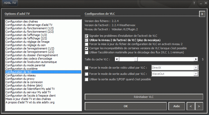Open Configuration de l'identifiant My adsl TV
Image resolution: width=209 pixels, height=115 pixels.
pos(43,89)
